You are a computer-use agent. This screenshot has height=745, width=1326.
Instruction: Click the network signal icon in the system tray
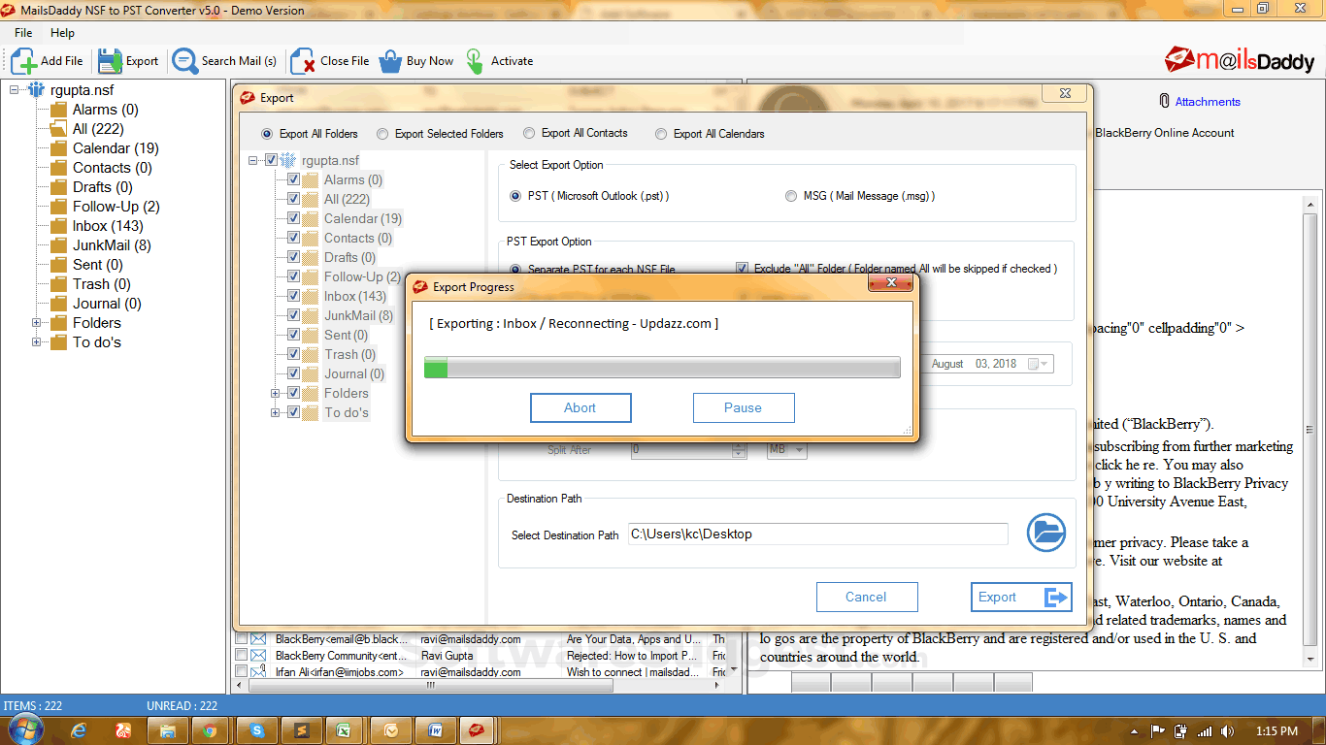tap(1205, 731)
